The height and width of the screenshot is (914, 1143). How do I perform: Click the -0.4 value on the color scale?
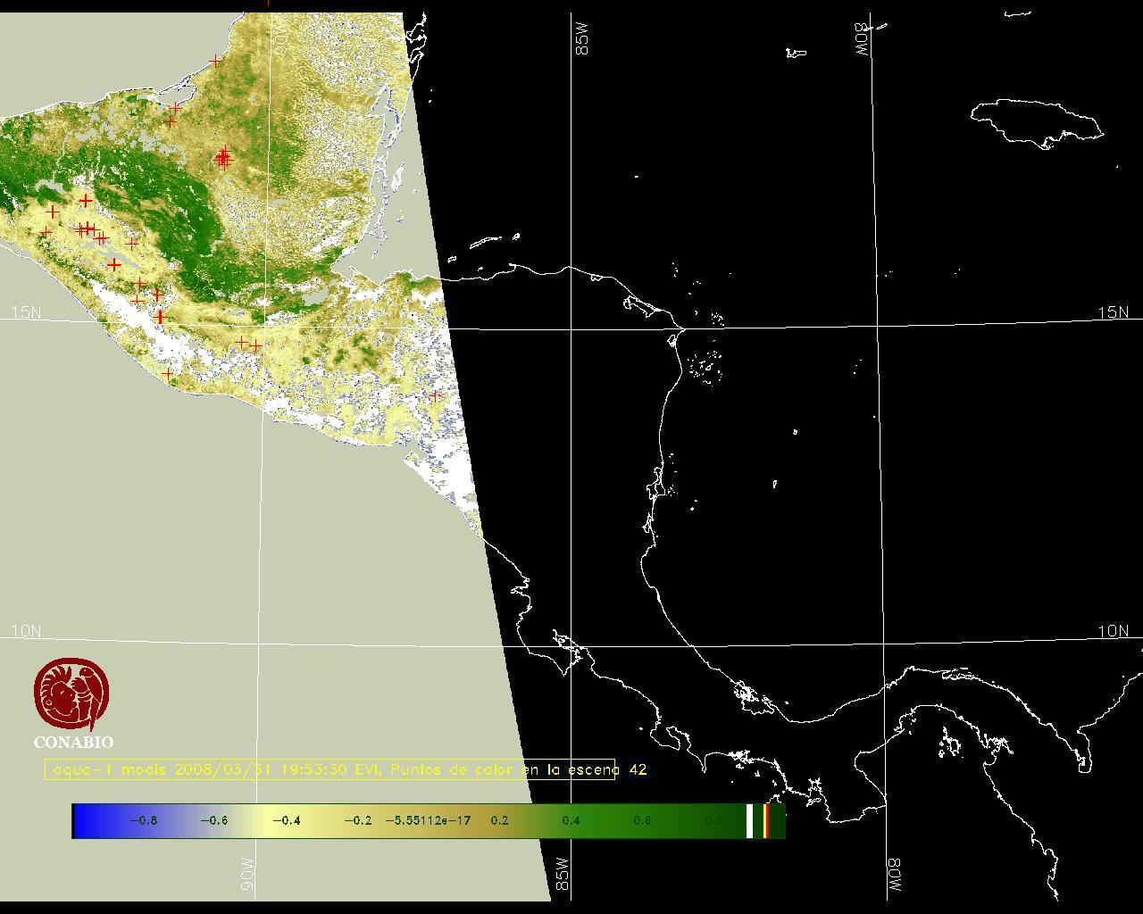[x=286, y=820]
